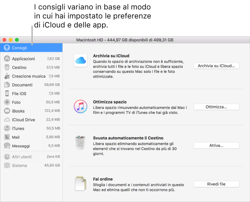Maximize the window with the green button

[x=17, y=40]
